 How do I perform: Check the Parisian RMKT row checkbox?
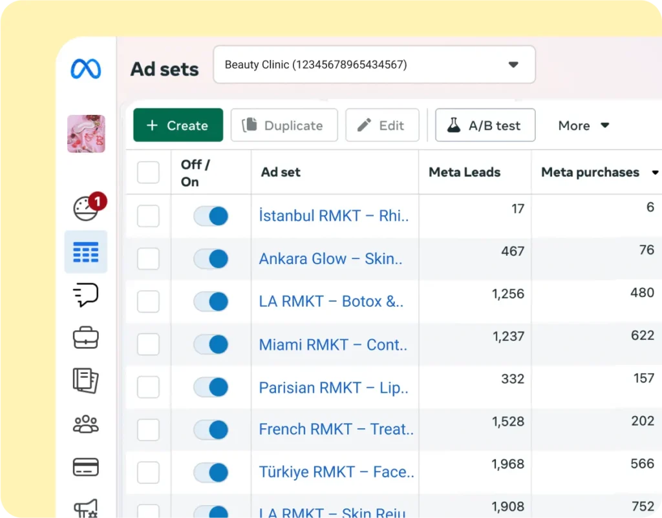[148, 387]
